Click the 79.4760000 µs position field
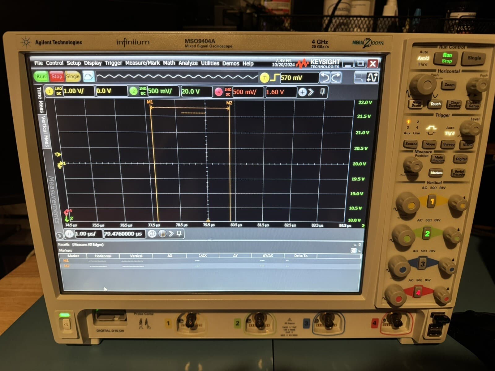Viewport: 495px width, 371px height. point(124,234)
